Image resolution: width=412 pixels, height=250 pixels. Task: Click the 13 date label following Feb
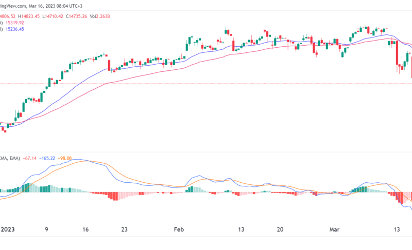[x=241, y=229]
